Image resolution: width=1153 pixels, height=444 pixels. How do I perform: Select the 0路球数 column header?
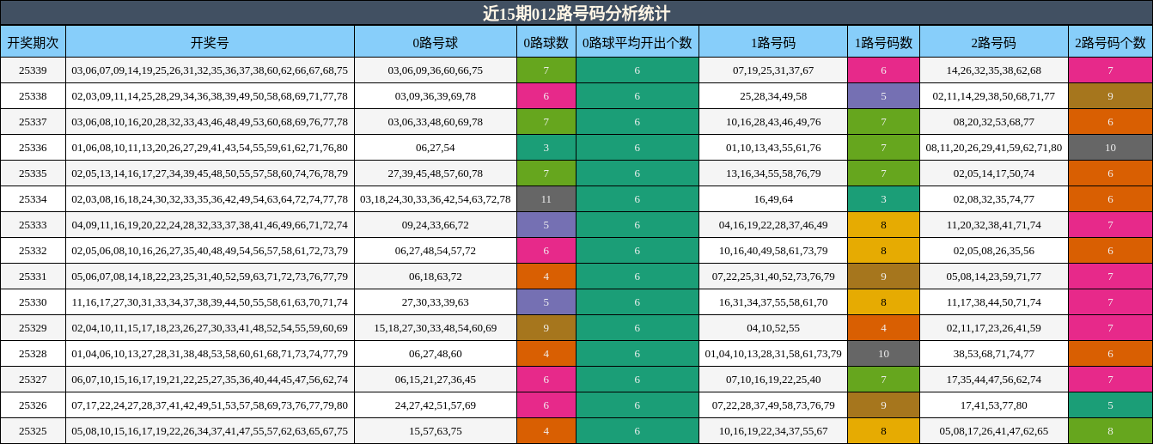(546, 42)
